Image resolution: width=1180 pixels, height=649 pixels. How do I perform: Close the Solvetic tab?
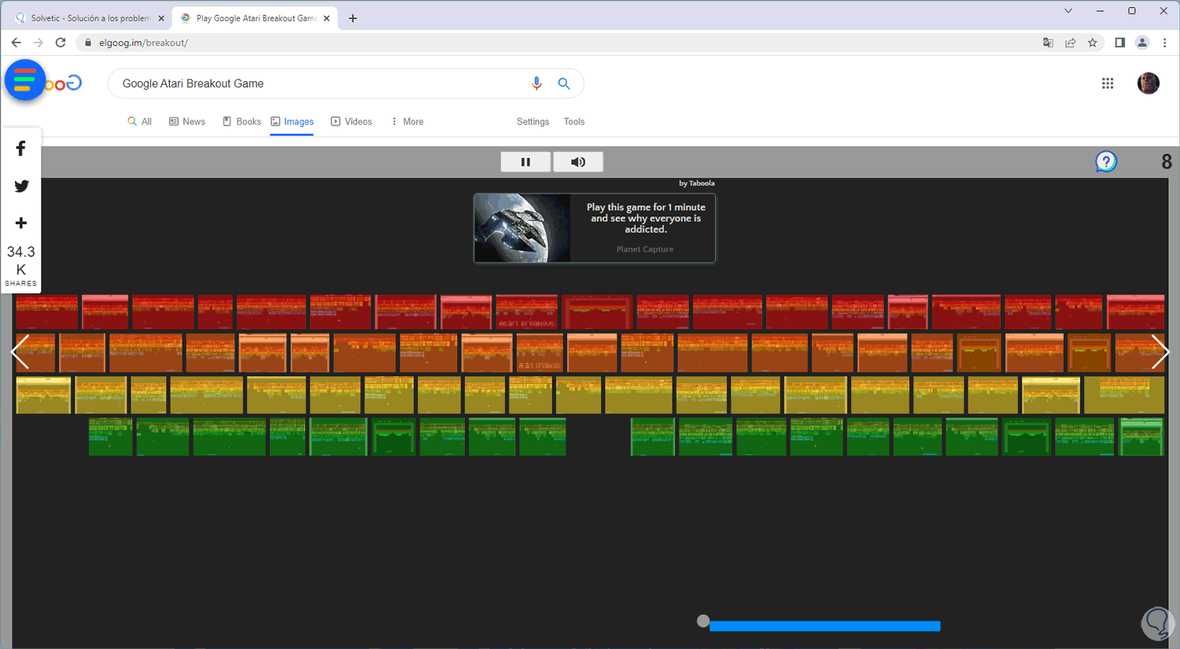point(161,18)
